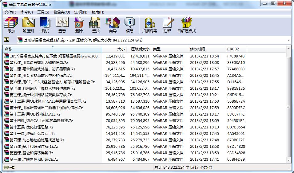Expand the archive path dropdown
294x173 pixels.
(x=289, y=40)
